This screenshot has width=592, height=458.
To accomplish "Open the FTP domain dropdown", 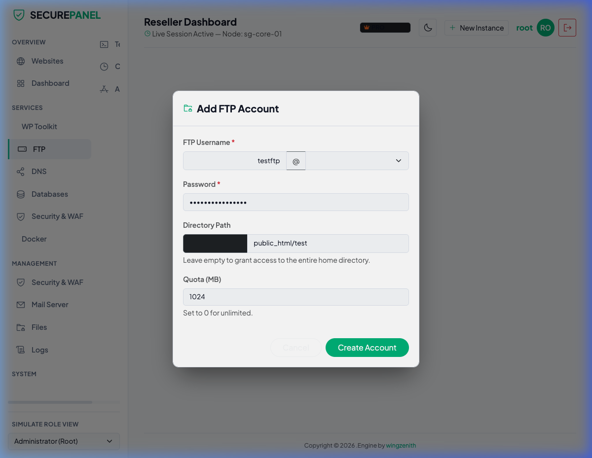I will coord(357,161).
